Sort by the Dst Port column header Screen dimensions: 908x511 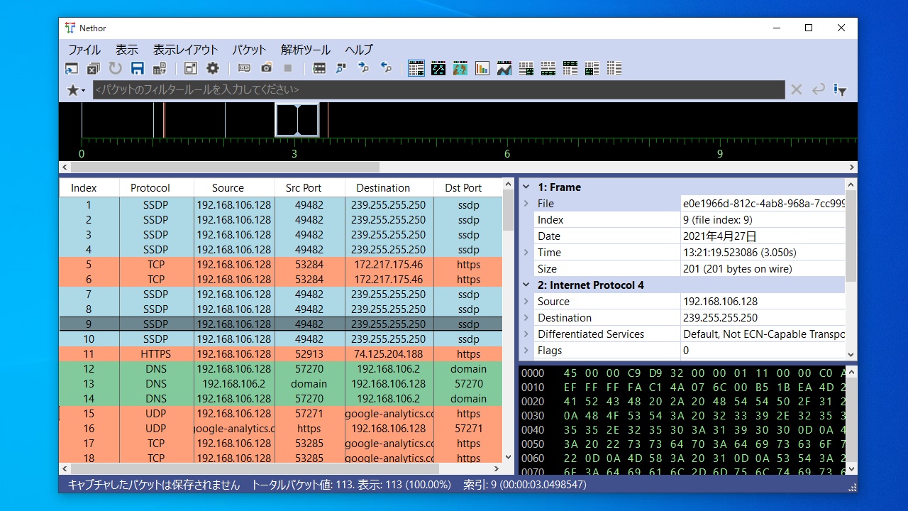[463, 188]
